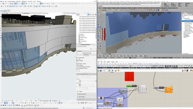Click View Map icon in Archicad Navigator
The width and height of the screenshot is (193, 109).
pos(91,15)
